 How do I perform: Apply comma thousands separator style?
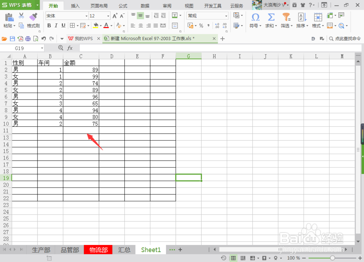[x=209, y=26]
